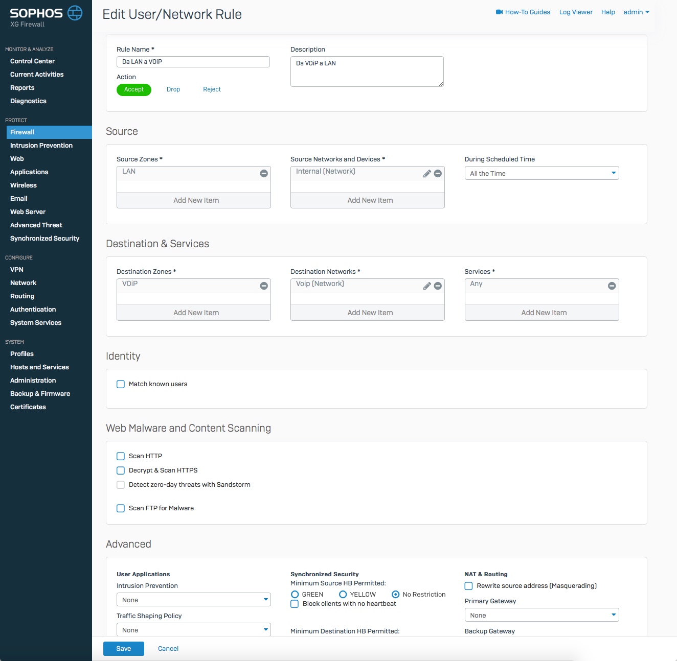Open the Log Viewer link
Image resolution: width=677 pixels, height=661 pixels.
pos(576,12)
